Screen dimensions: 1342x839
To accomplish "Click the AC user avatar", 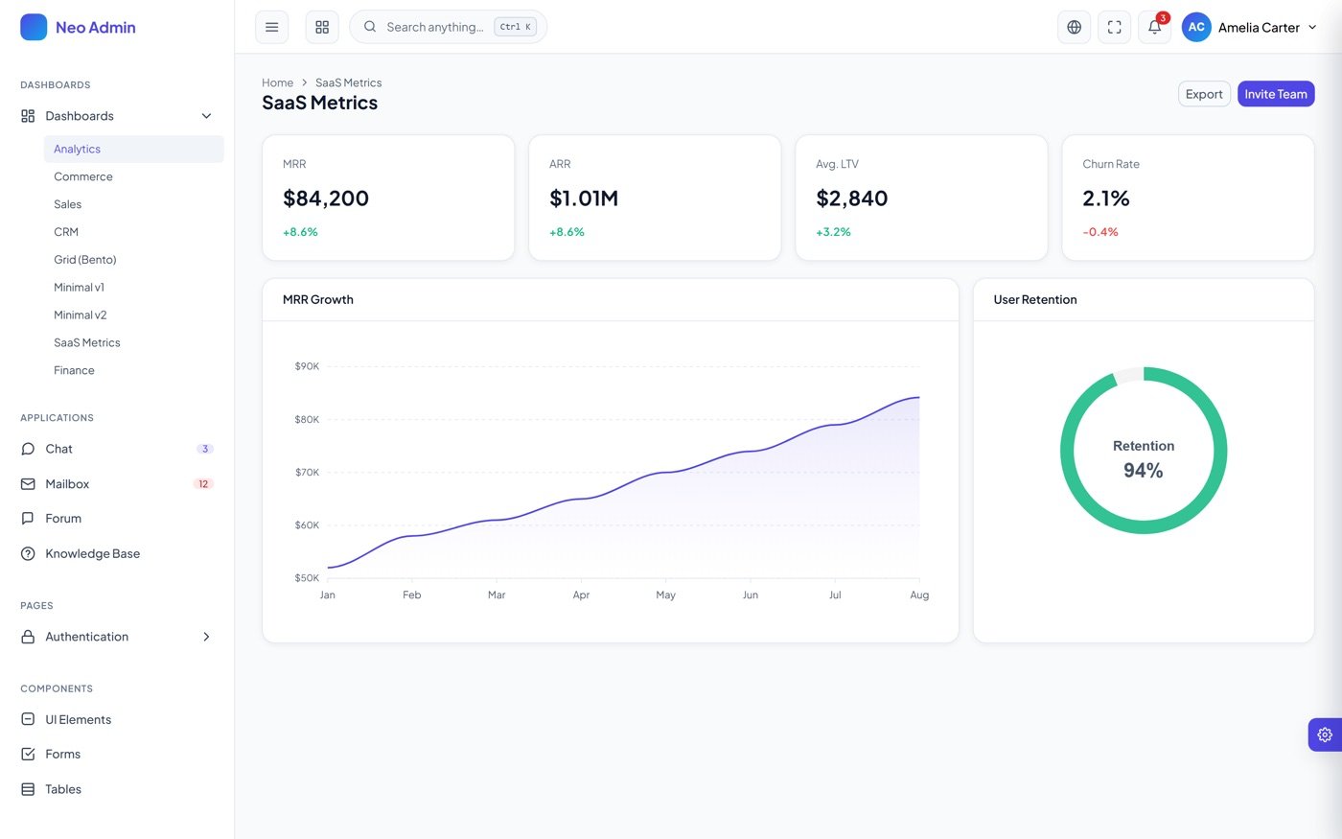I will (1196, 27).
